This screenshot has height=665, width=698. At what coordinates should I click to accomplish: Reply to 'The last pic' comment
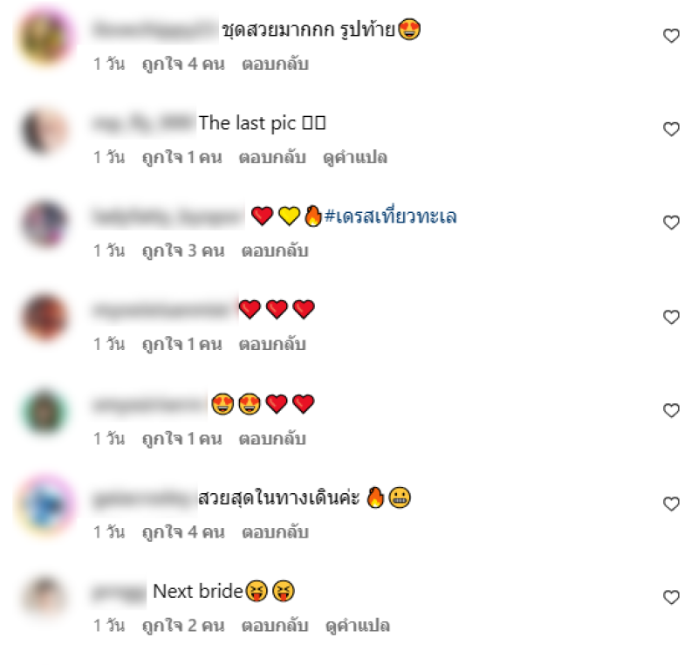click(x=272, y=158)
